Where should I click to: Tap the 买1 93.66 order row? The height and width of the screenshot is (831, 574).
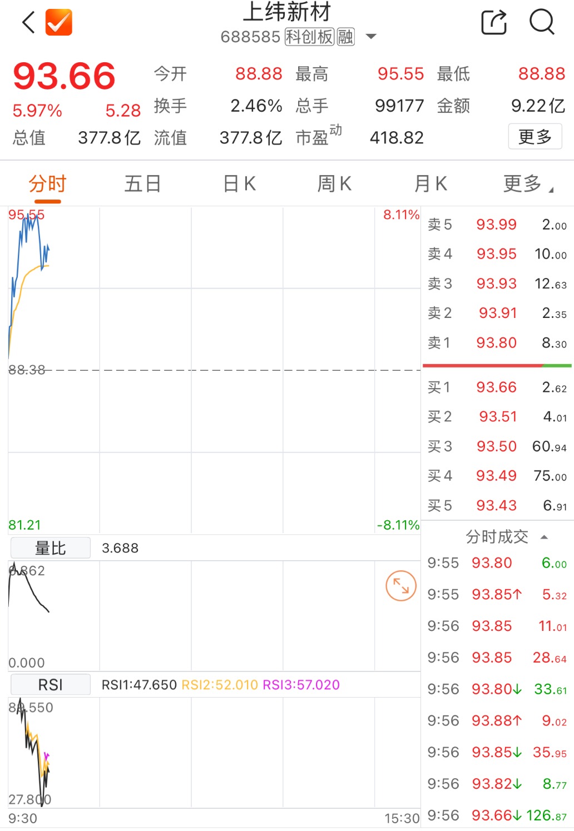coord(497,387)
